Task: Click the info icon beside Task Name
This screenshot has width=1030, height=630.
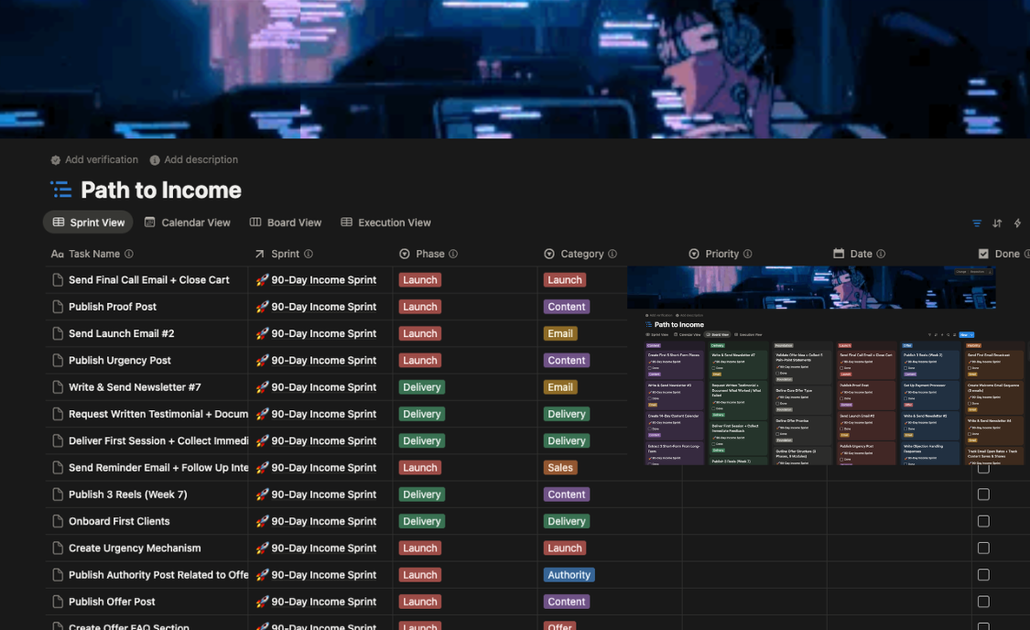Action: coord(129,254)
